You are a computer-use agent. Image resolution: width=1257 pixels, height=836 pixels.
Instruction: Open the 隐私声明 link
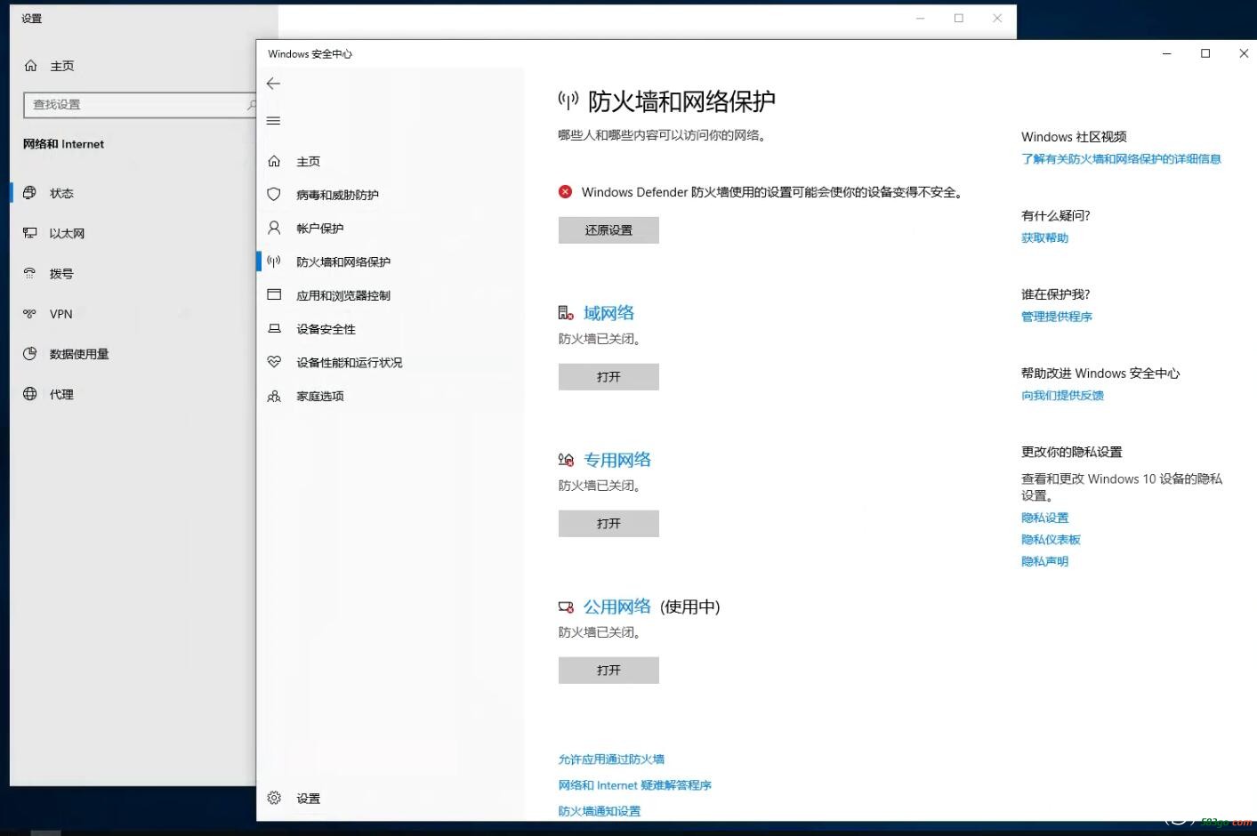point(1044,561)
